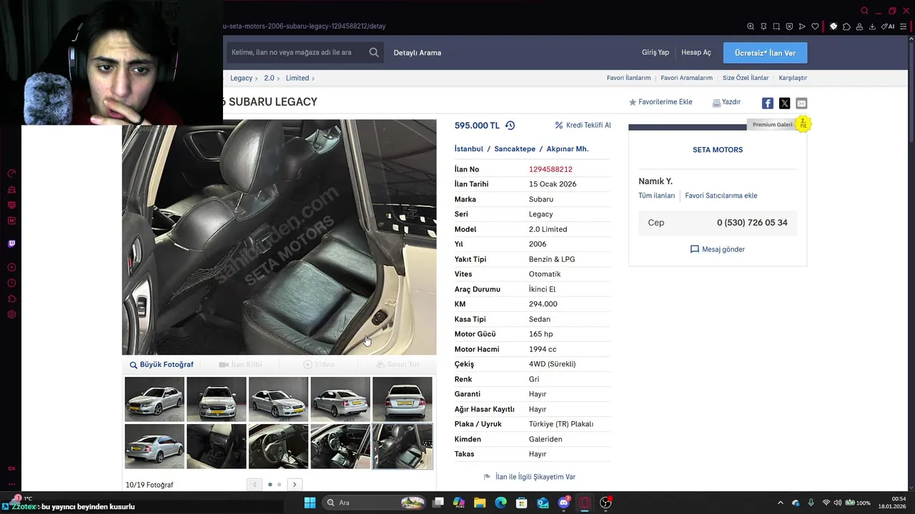Click the Sancaktepe location link
The width and height of the screenshot is (915, 514).
[x=515, y=148]
